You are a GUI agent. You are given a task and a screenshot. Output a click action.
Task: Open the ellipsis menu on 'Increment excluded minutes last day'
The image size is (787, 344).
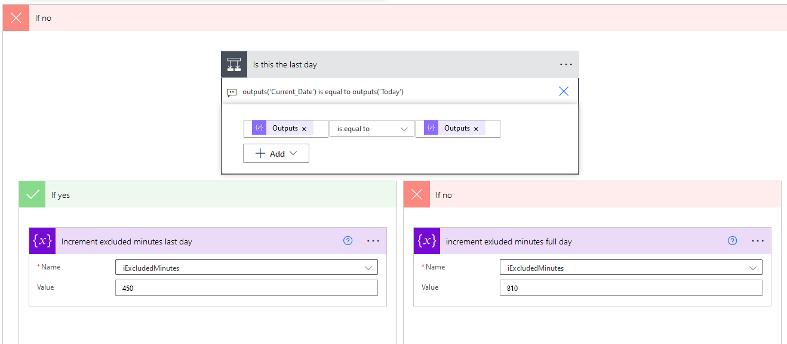(x=373, y=240)
